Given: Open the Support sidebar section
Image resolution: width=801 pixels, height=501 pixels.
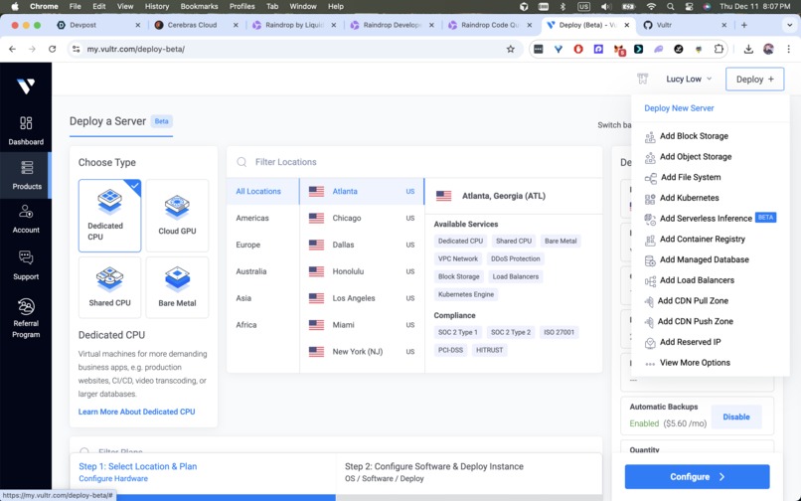Looking at the screenshot, I should (26, 265).
